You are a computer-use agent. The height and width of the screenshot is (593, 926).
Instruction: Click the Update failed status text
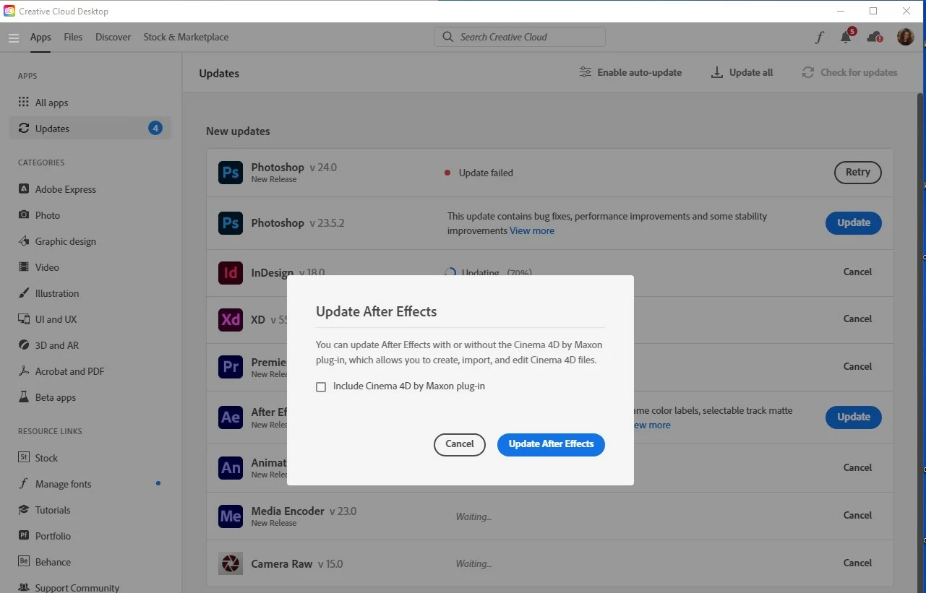click(x=486, y=173)
